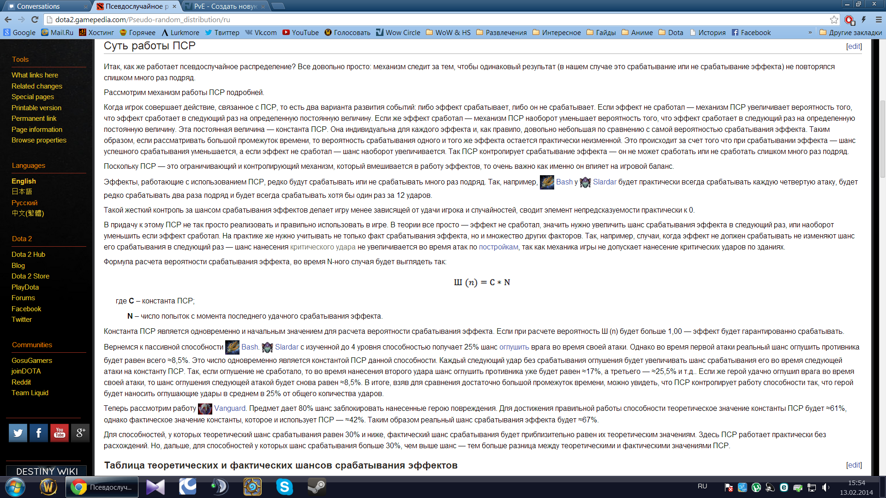Open the Vk.com bookmark
Screen dimensions: 886x498
coord(261,33)
